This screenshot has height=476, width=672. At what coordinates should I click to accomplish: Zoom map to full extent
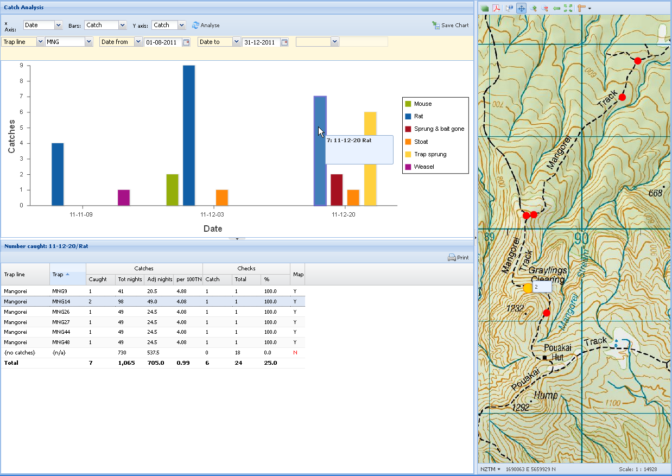[568, 8]
